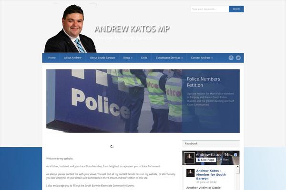
Task: Click the Facebook widget scrollbar up arrow
Action: [238, 167]
